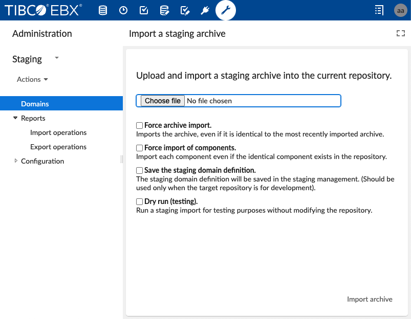This screenshot has width=411, height=319.
Task: Open the Actions dropdown menu
Action: (x=33, y=79)
